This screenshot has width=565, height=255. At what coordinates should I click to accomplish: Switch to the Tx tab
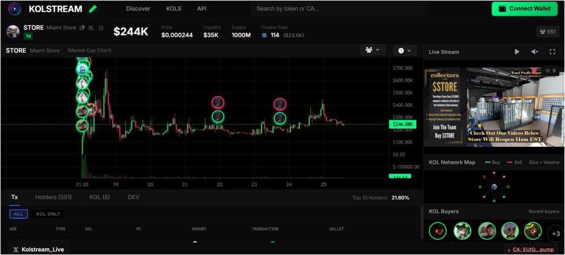click(15, 197)
